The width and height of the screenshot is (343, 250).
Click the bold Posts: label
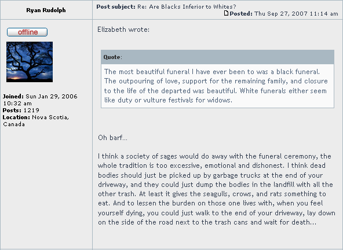click(12, 110)
